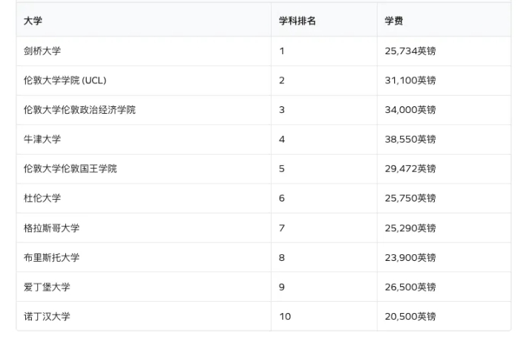Click the 大学 column header

(x=33, y=21)
